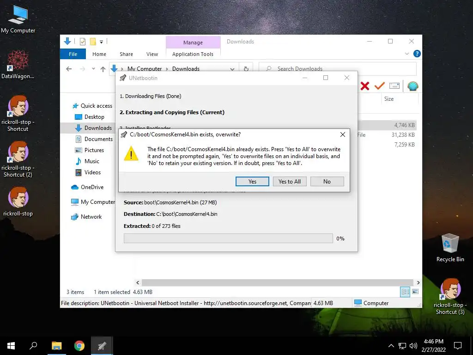Navigate up one folder level

(x=103, y=69)
